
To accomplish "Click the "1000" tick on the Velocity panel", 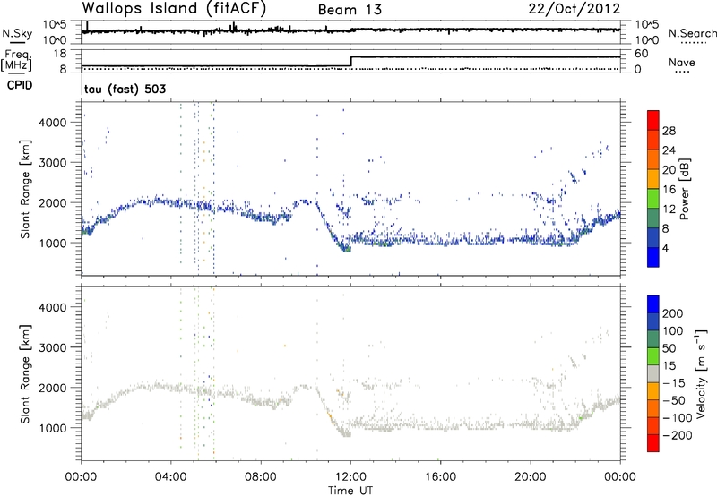I will pyautogui.click(x=52, y=428).
